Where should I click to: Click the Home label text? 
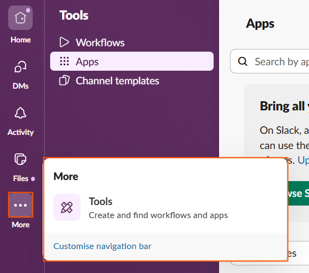click(x=21, y=40)
